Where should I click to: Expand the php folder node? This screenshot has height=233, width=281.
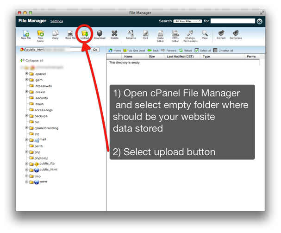(x=27, y=152)
